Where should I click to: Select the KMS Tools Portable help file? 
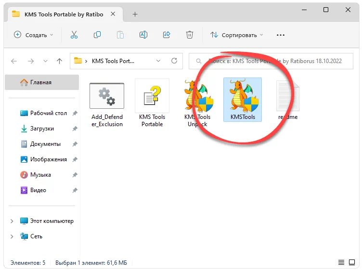[152, 104]
